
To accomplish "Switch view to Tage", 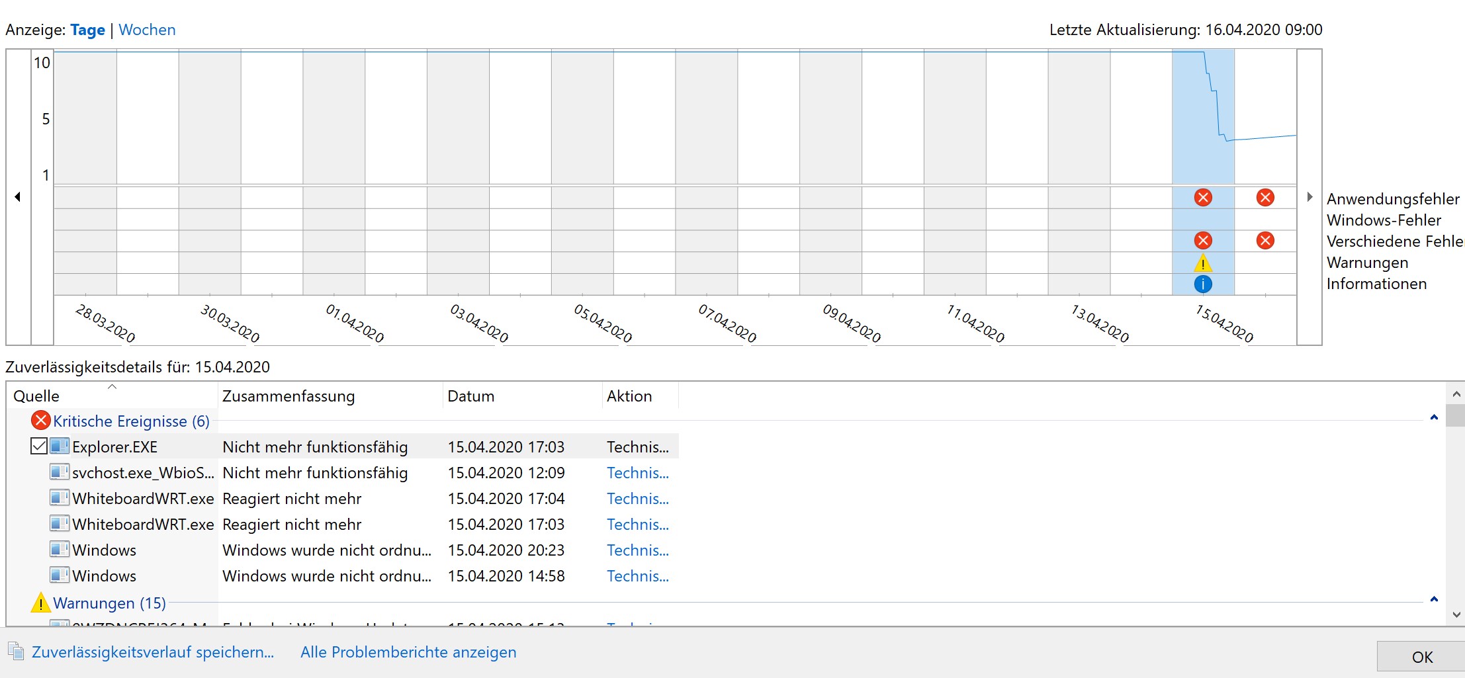I will point(87,30).
